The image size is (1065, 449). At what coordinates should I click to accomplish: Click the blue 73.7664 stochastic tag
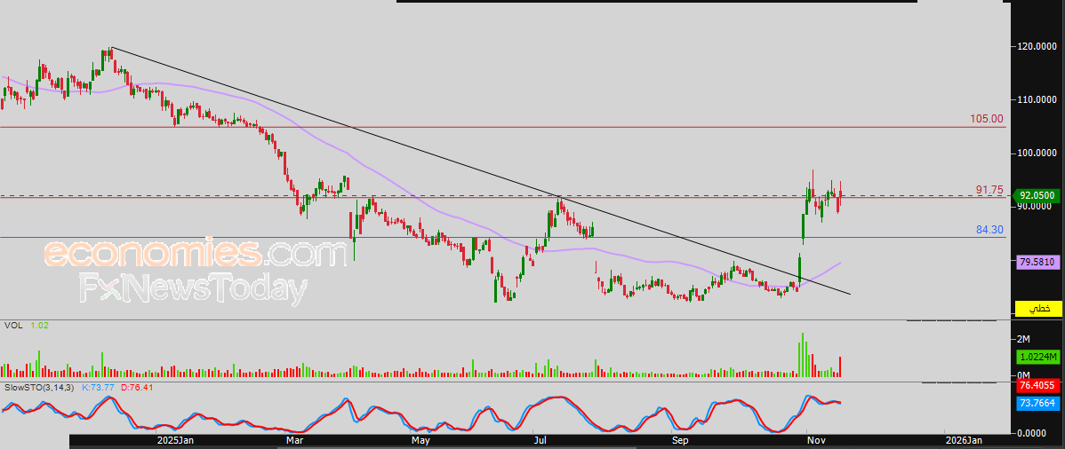tap(1037, 403)
